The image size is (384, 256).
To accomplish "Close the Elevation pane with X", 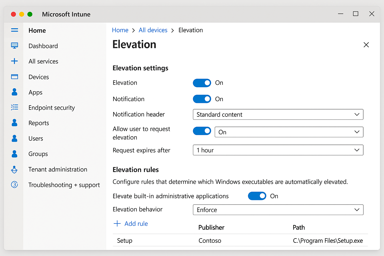I will coord(366,45).
